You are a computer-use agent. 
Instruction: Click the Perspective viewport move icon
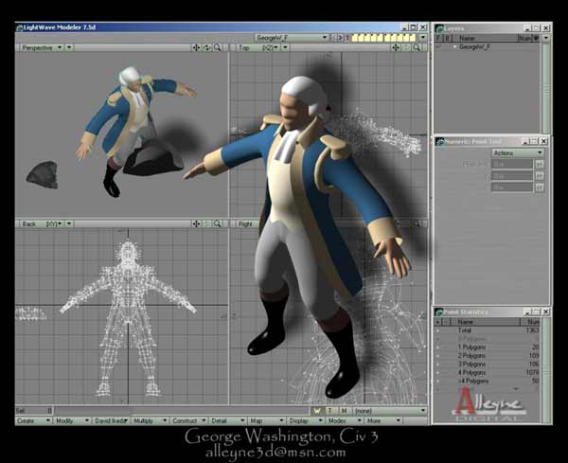click(196, 47)
